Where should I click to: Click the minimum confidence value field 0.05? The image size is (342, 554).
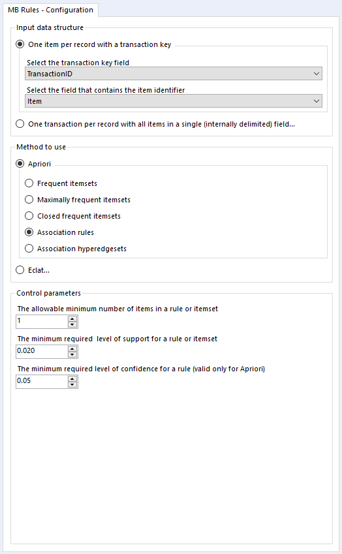point(42,382)
